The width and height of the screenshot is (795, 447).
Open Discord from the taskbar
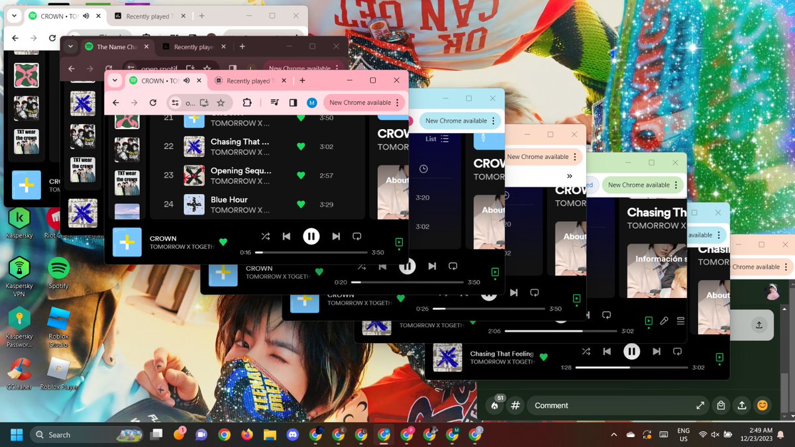pyautogui.click(x=292, y=435)
